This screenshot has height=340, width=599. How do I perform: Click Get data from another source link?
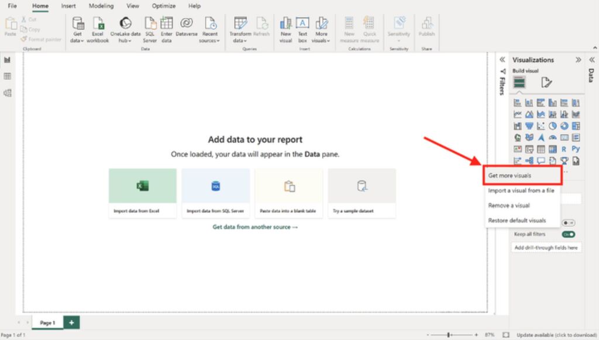[x=255, y=227]
